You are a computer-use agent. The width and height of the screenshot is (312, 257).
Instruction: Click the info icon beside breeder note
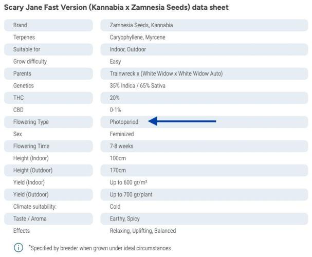[19, 248]
